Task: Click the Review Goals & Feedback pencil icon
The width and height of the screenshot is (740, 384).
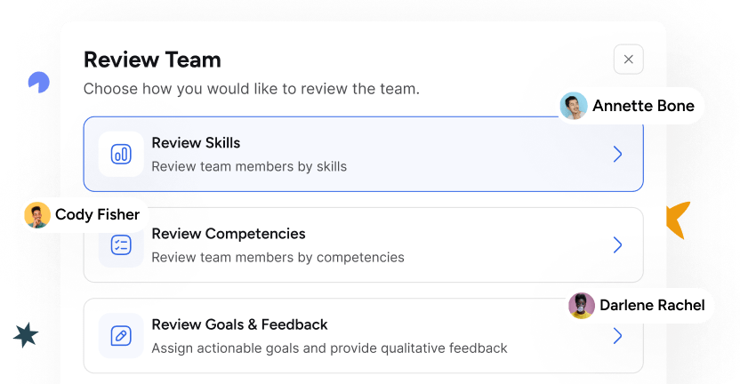Action: (121, 336)
